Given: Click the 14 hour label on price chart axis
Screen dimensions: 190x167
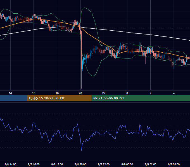Looking at the screenshot, I should pos(10,93).
